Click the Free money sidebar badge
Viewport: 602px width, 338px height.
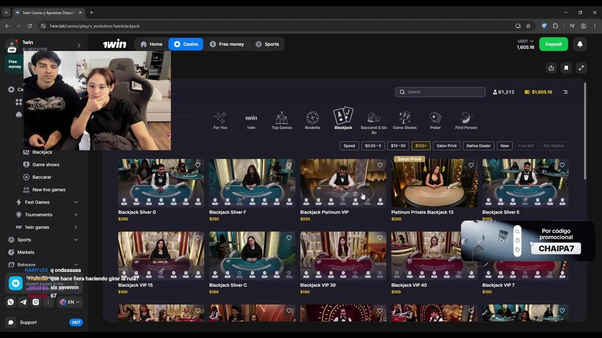click(x=14, y=64)
